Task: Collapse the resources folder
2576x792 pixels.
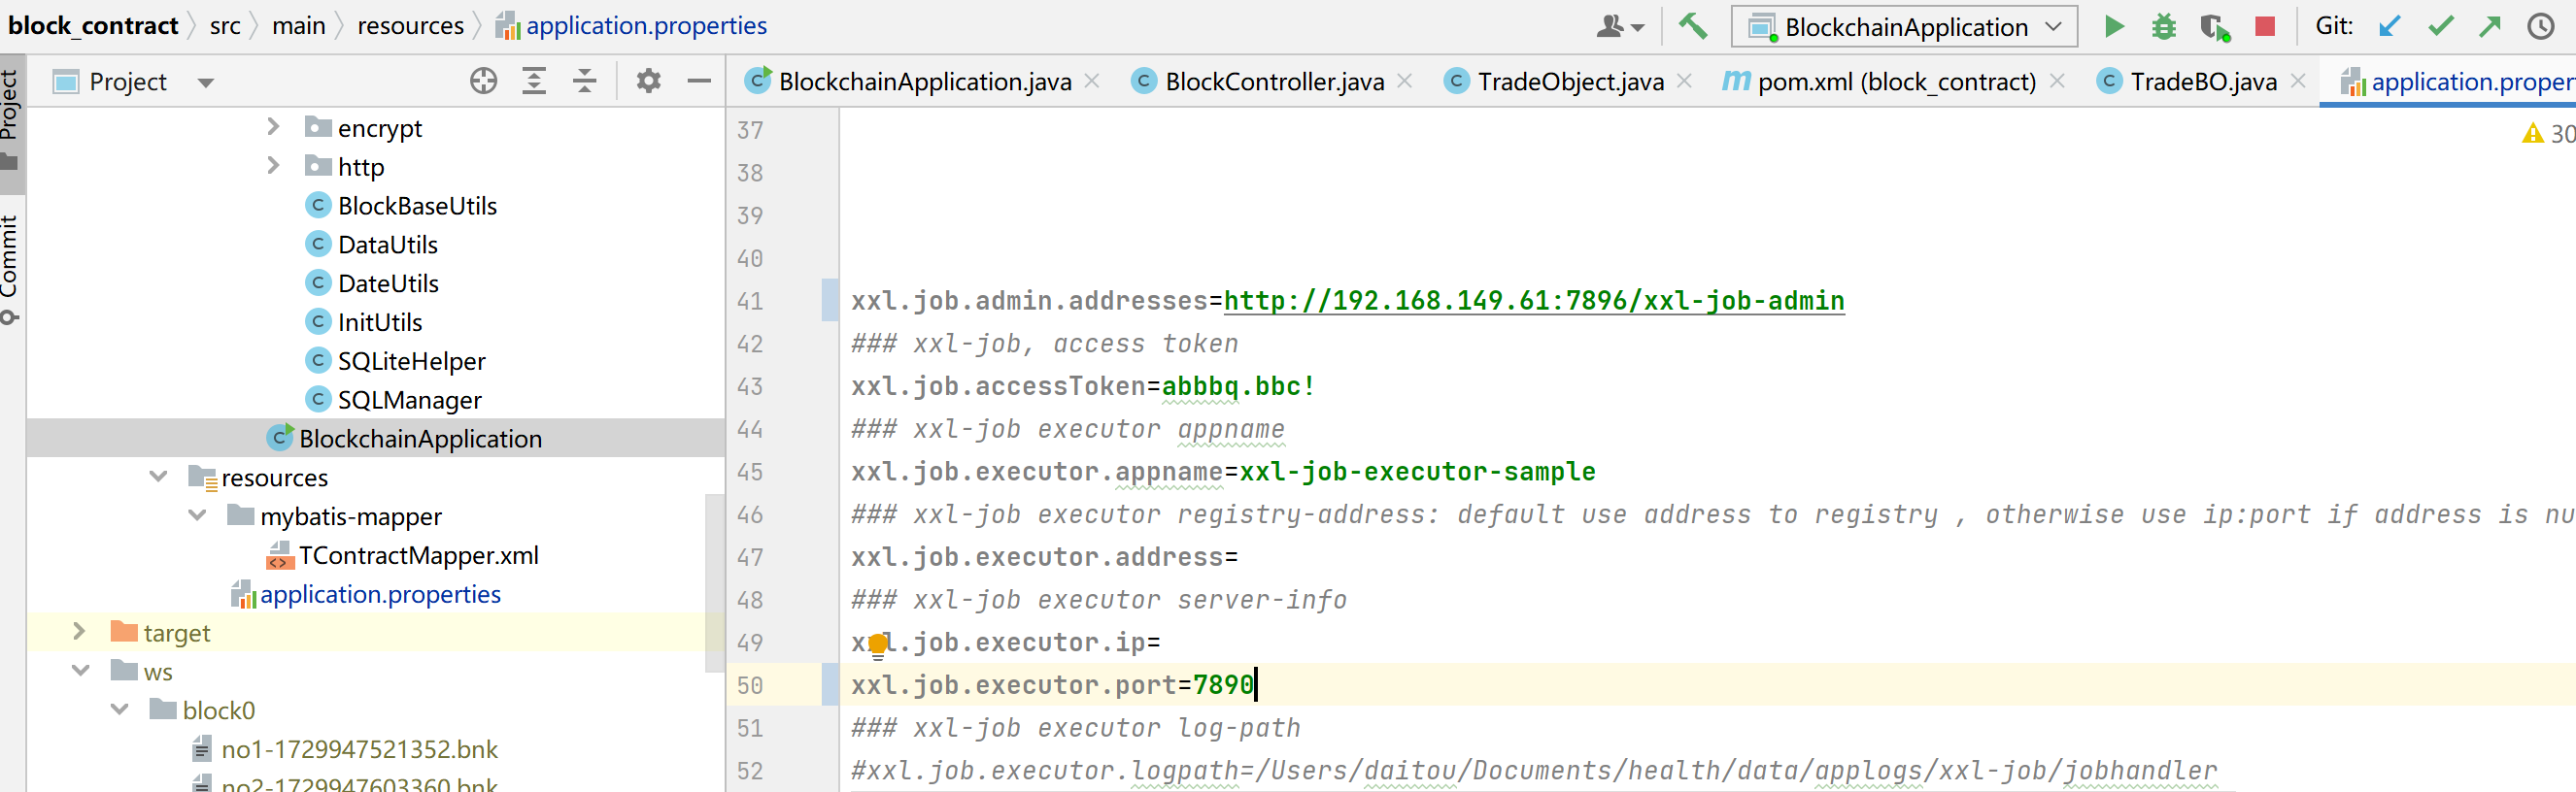Action: (158, 476)
